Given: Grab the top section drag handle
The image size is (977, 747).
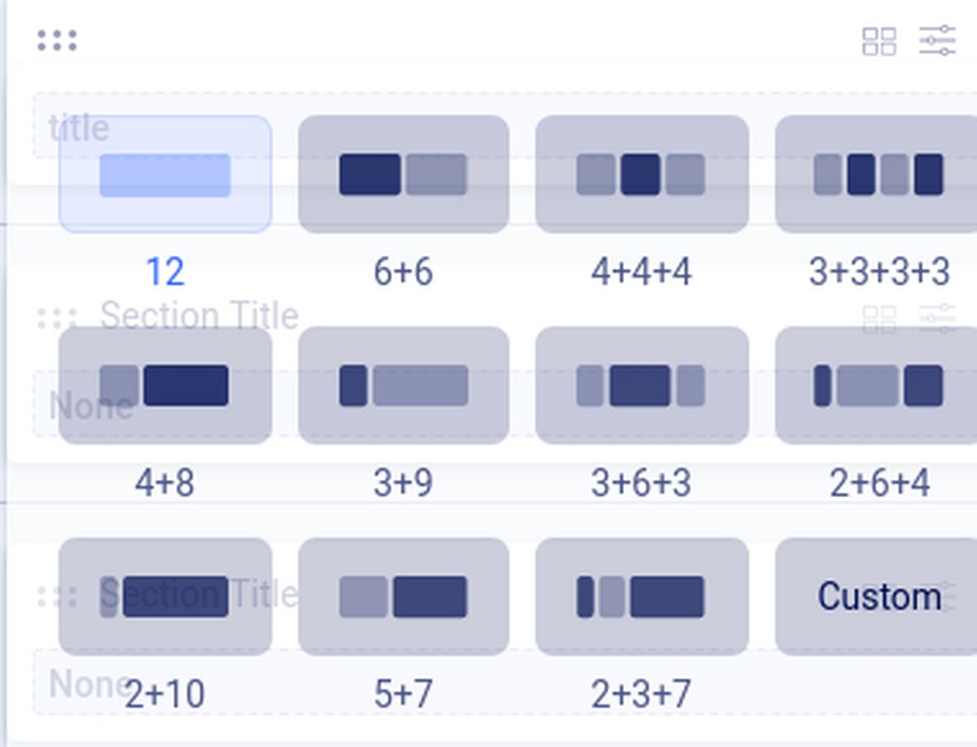Looking at the screenshot, I should point(57,40).
